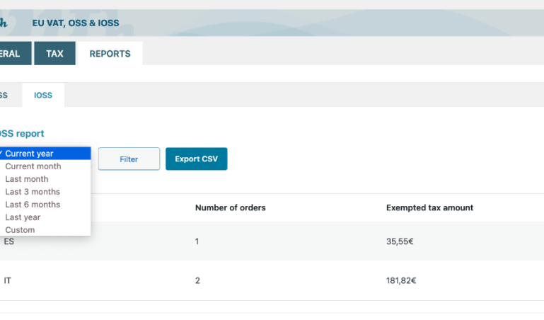Click the Number of orders column header
This screenshot has height=320, width=544.
click(231, 207)
